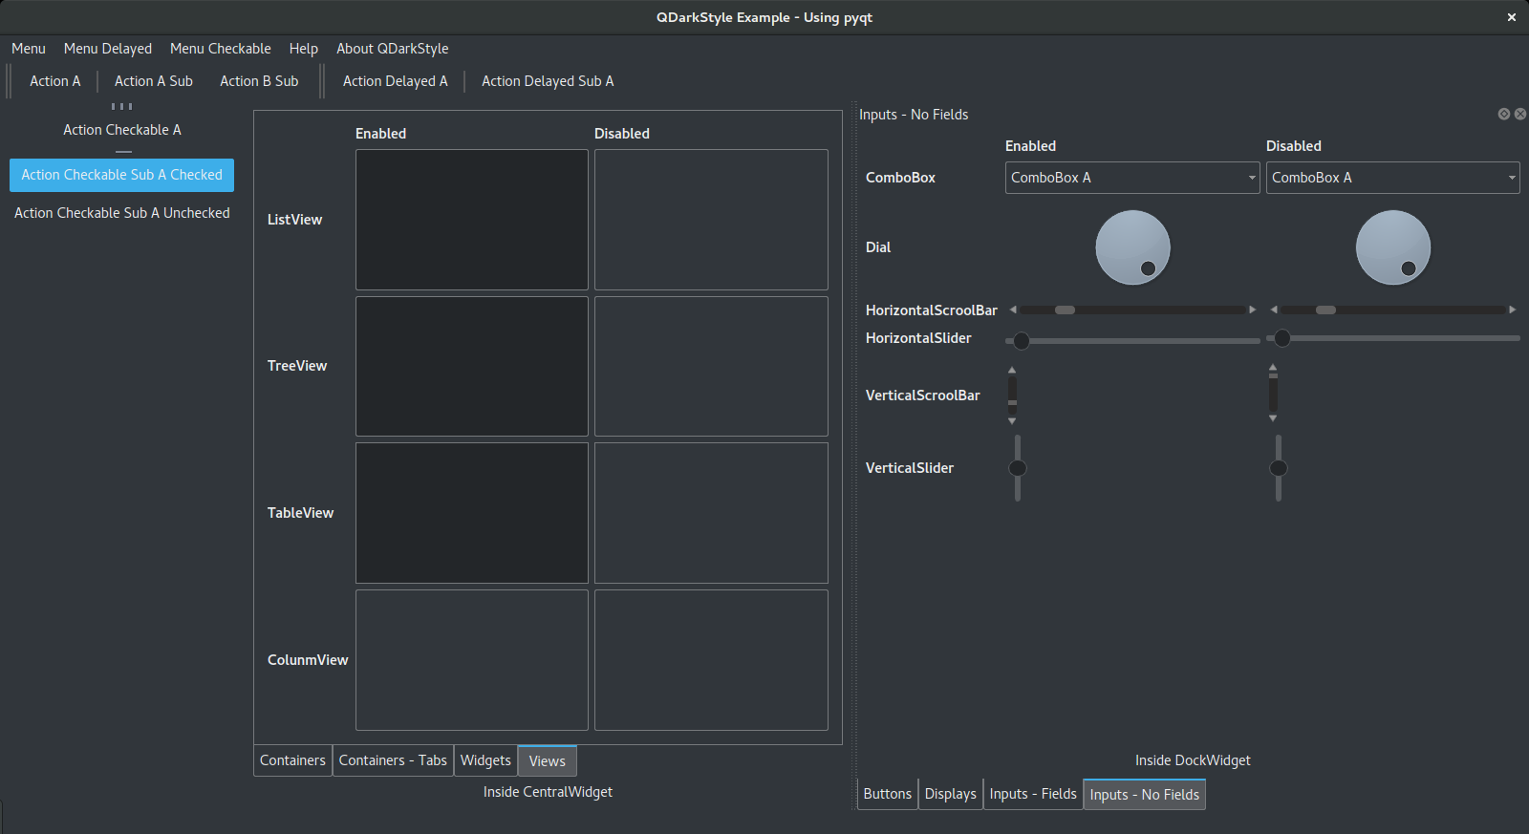Click the Action Delayed A toolbar button

[396, 81]
